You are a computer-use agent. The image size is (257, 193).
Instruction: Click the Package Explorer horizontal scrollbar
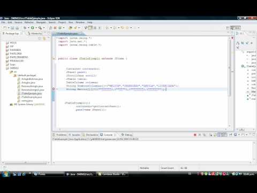click(x=26, y=163)
